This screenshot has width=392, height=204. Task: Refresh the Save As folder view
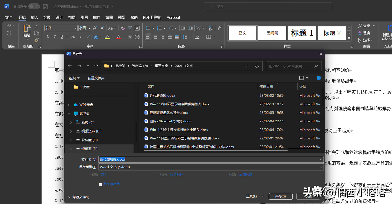[x=257, y=66]
